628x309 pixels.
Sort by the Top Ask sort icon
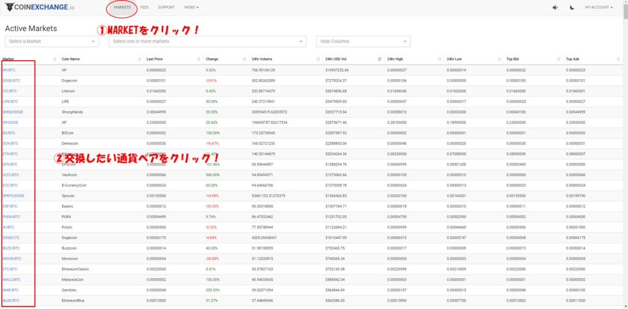618,59
